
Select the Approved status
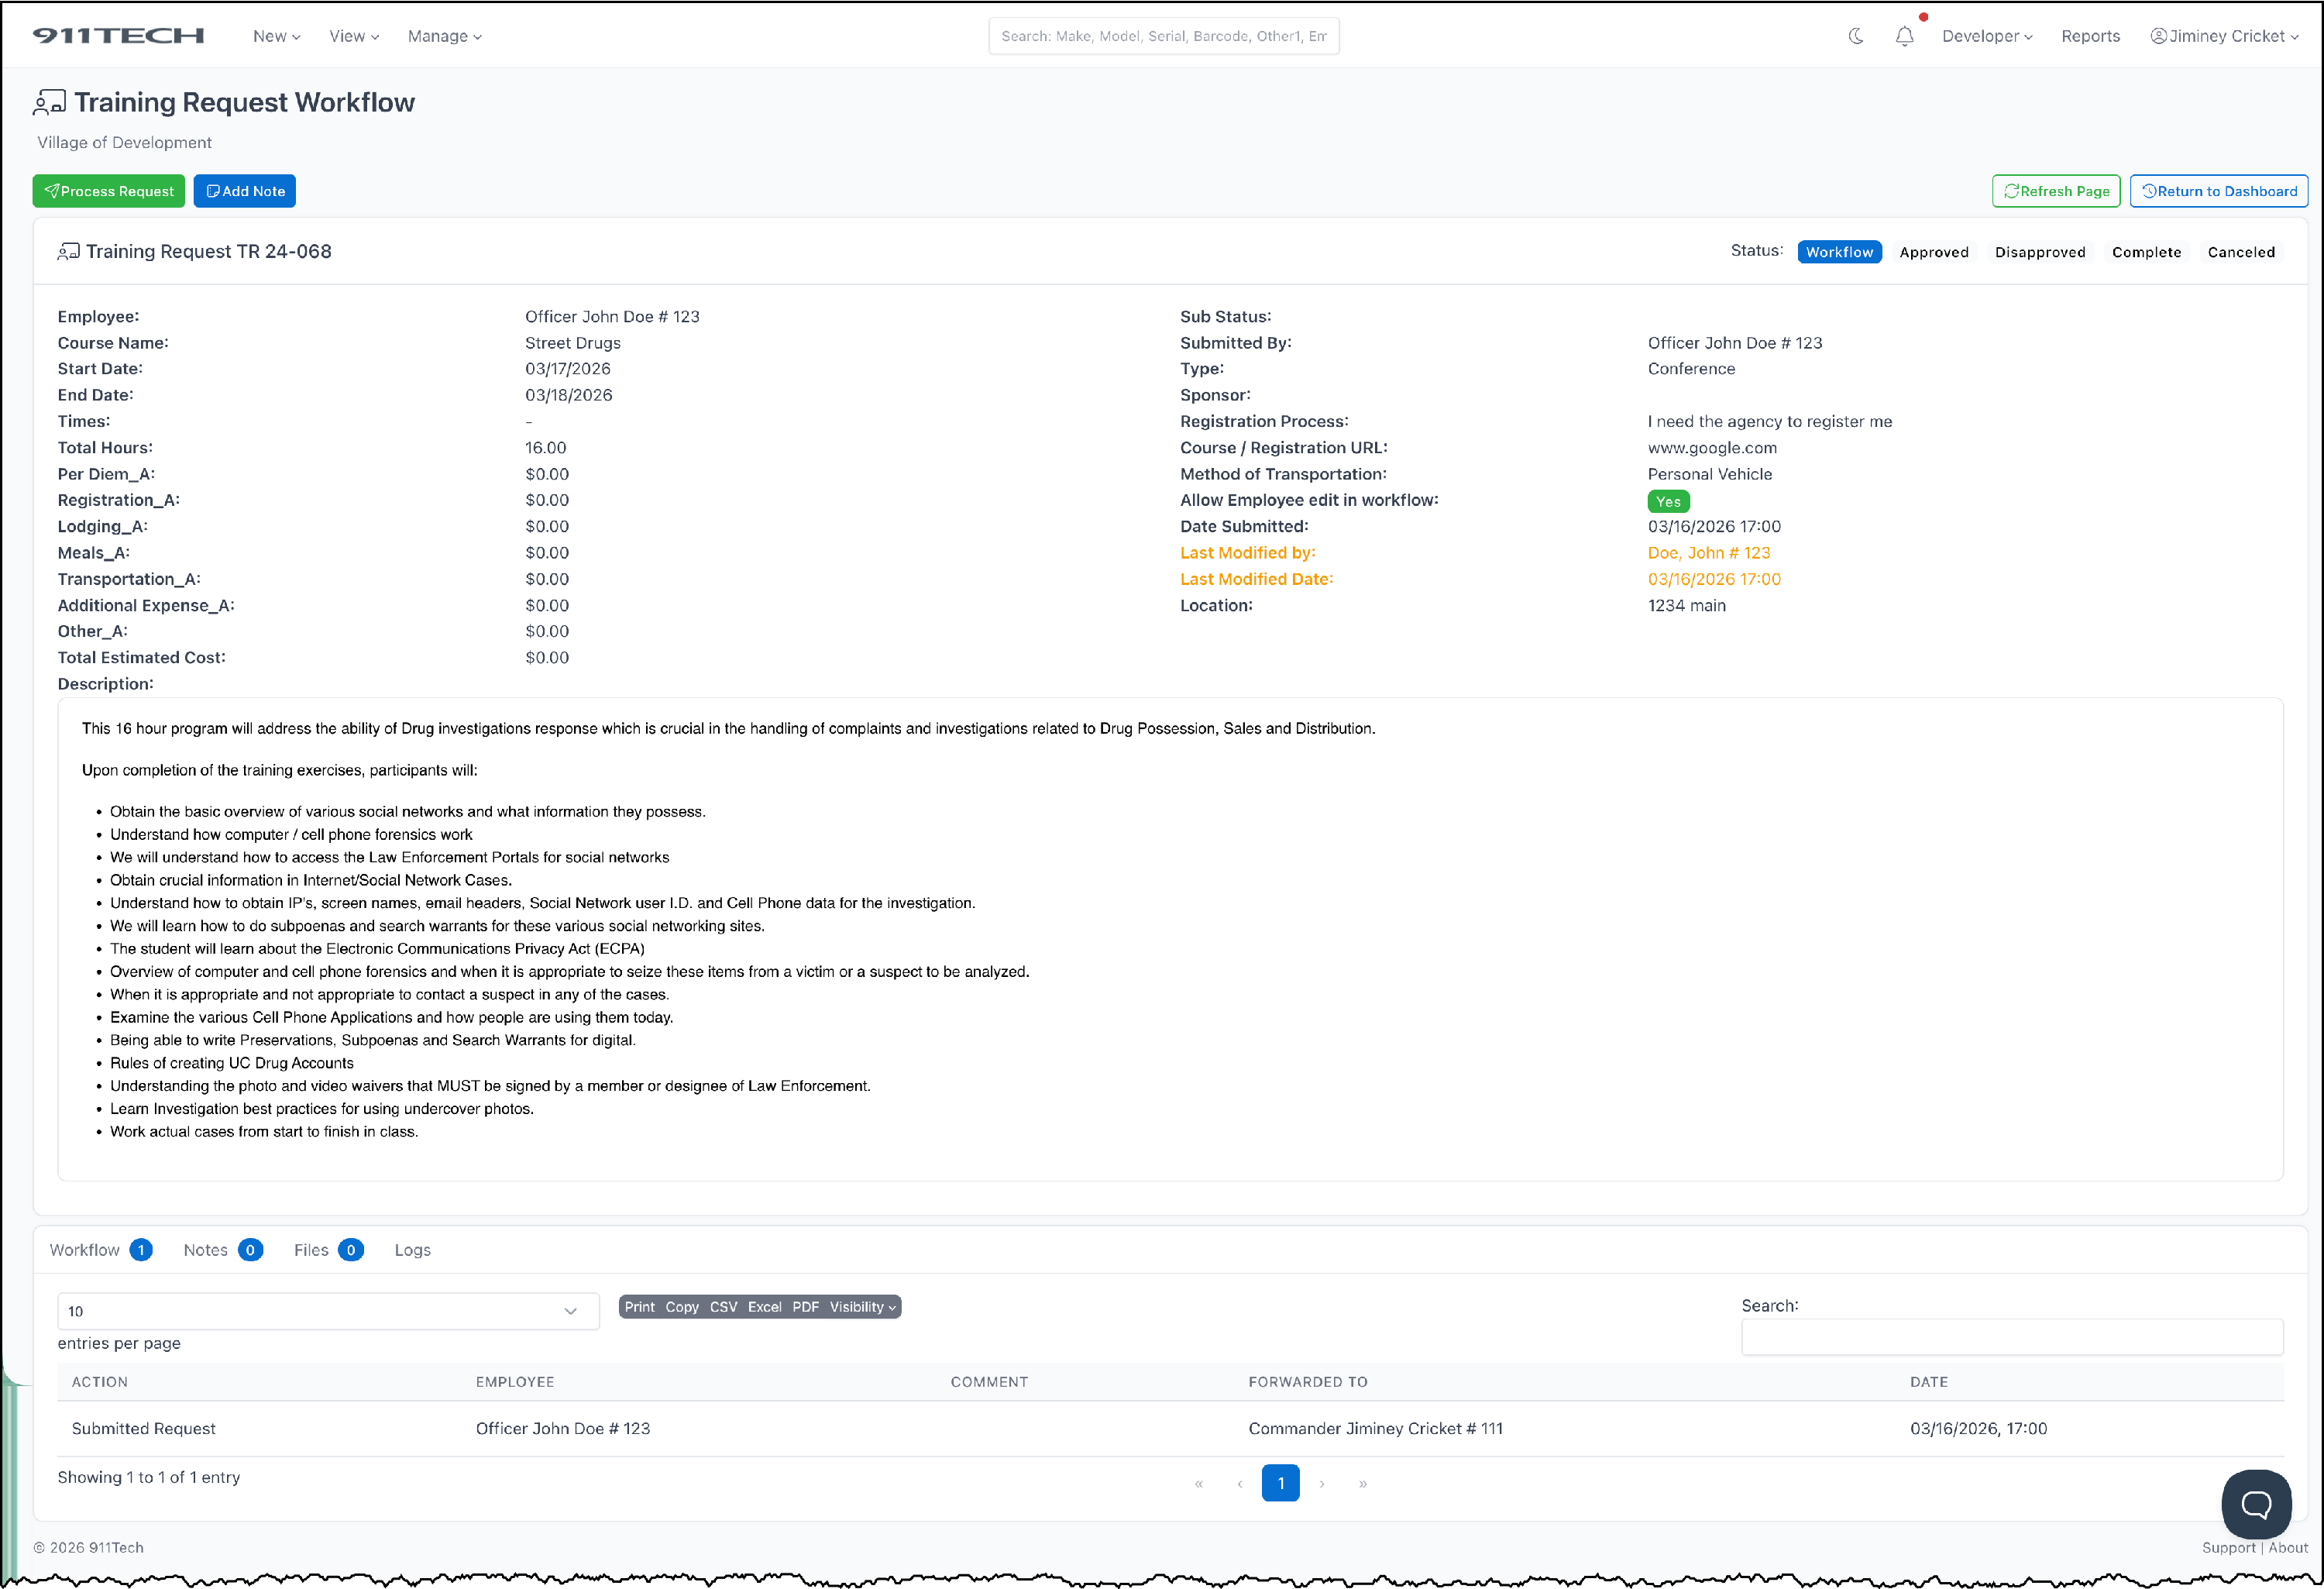(1933, 252)
